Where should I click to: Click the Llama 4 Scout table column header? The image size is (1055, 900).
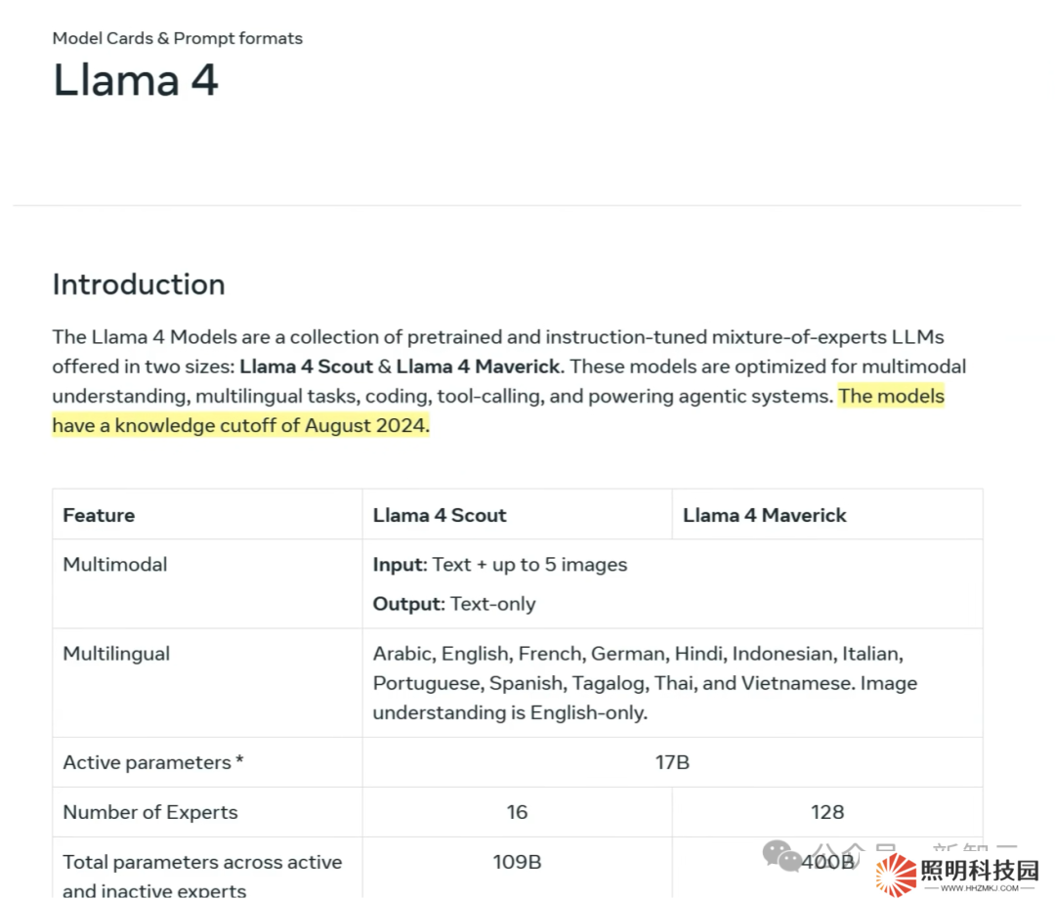pos(440,515)
